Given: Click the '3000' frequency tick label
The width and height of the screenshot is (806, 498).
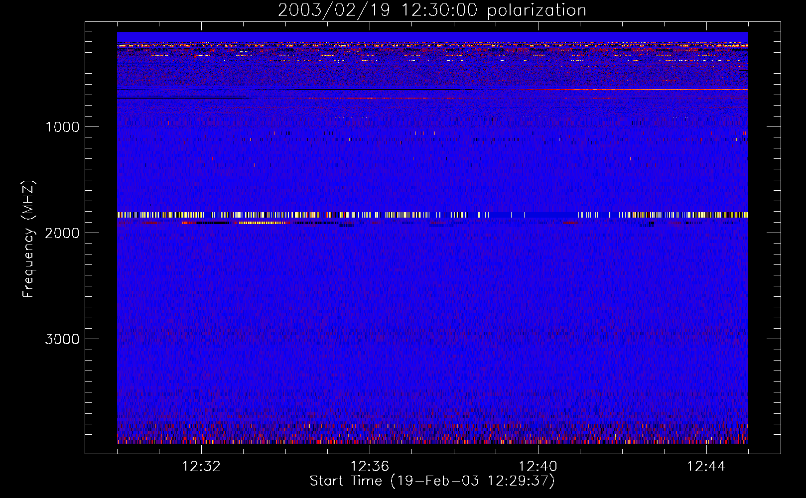Looking at the screenshot, I should click(62, 339).
